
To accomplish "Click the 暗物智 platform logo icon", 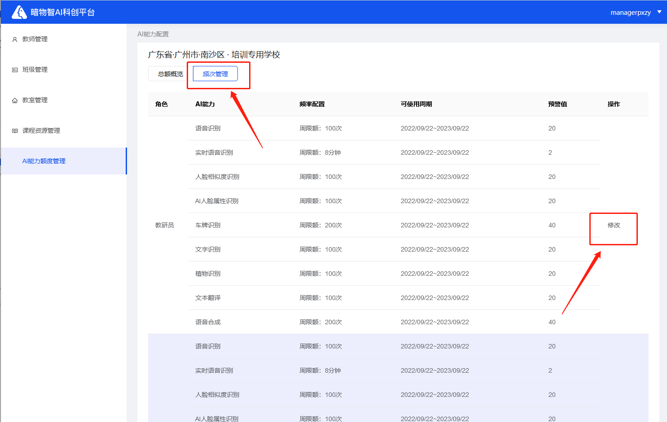I will (19, 12).
